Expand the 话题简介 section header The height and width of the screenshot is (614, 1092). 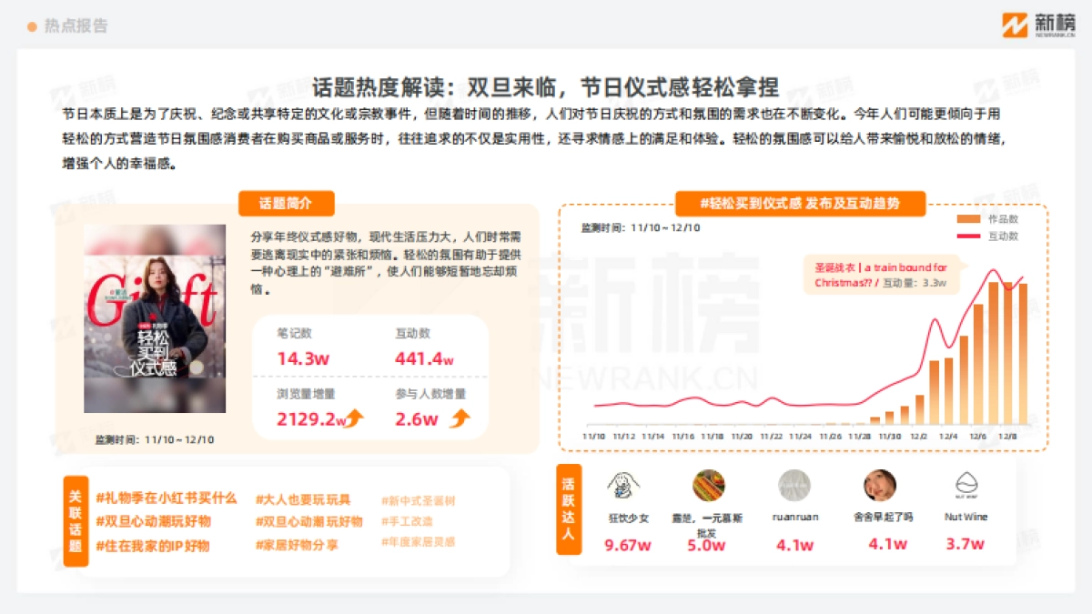pos(285,204)
